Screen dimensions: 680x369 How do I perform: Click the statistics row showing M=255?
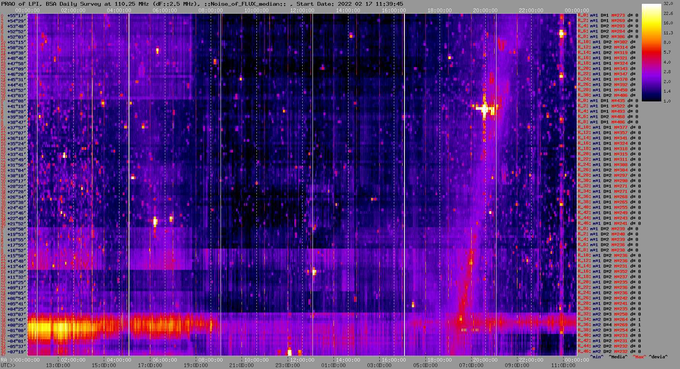[x=609, y=208]
